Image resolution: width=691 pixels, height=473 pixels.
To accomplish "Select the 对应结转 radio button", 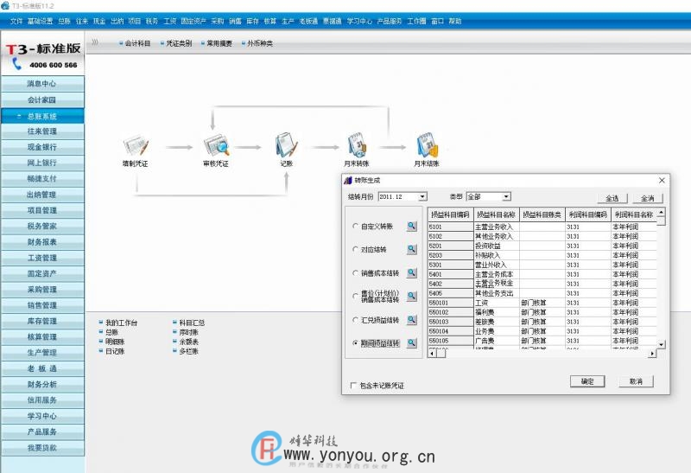I will click(x=355, y=249).
